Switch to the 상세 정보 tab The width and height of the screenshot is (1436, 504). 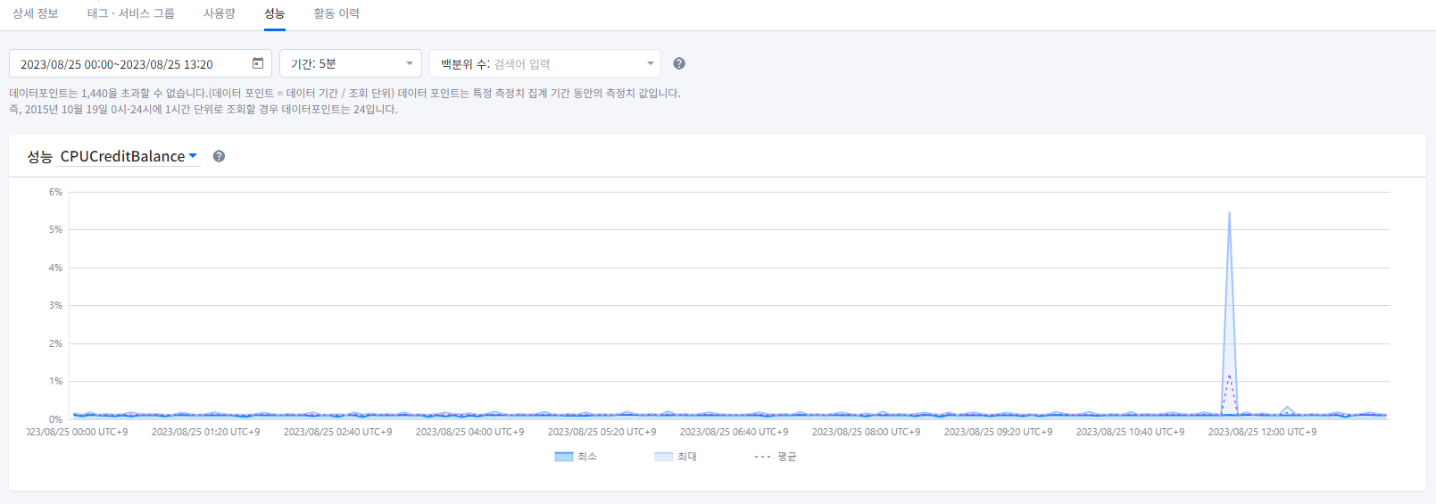point(36,13)
